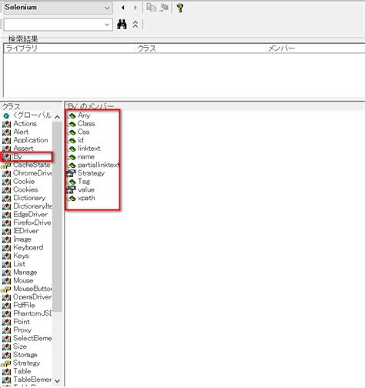Select the Point class
This screenshot has height=388, width=365.
[x=16, y=322]
